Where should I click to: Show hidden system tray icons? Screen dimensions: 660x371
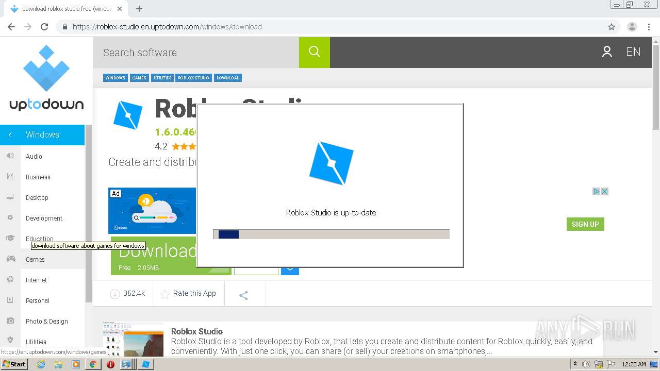click(575, 364)
